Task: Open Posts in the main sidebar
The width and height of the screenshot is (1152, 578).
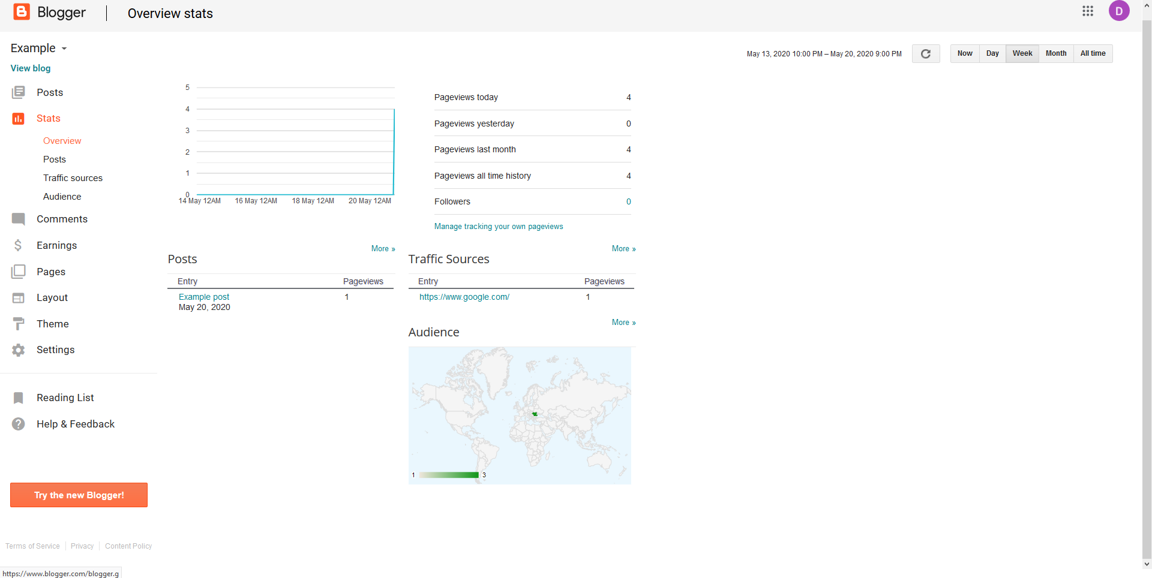Action: [x=50, y=92]
